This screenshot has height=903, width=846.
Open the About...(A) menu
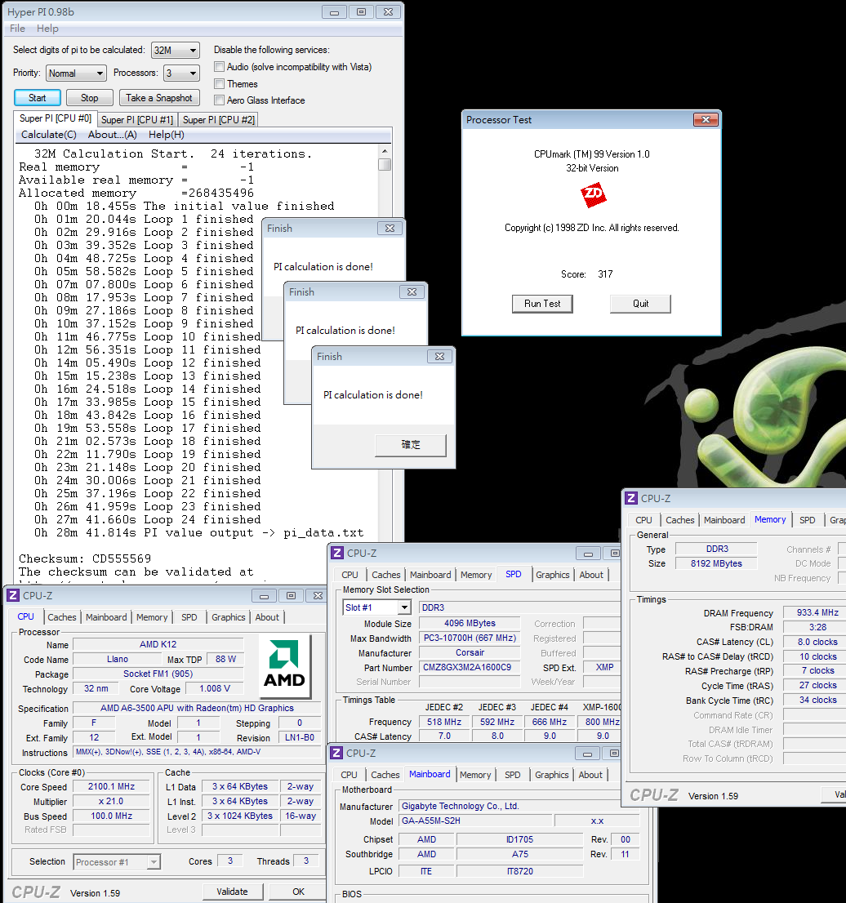coord(113,134)
